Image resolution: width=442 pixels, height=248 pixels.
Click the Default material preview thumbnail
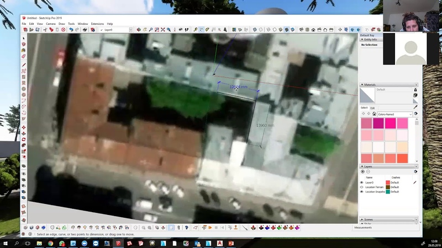(367, 95)
